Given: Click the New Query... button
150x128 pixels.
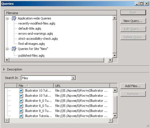Looking at the screenshot, I should (x=133, y=21).
